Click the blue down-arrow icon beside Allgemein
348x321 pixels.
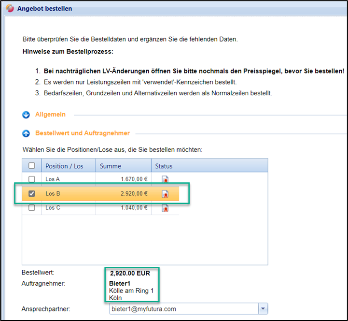(x=27, y=115)
